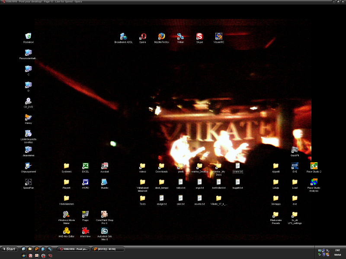Launch the Skype desktop shortcut
This screenshot has width=346, height=259.
pyautogui.click(x=199, y=38)
